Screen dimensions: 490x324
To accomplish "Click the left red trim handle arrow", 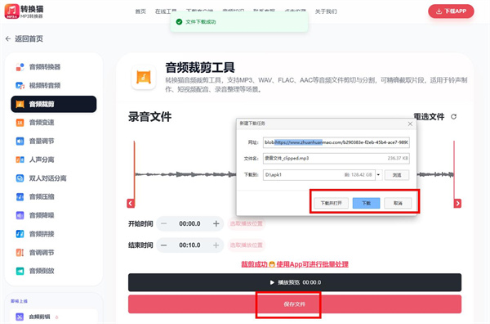I will pos(131,204).
